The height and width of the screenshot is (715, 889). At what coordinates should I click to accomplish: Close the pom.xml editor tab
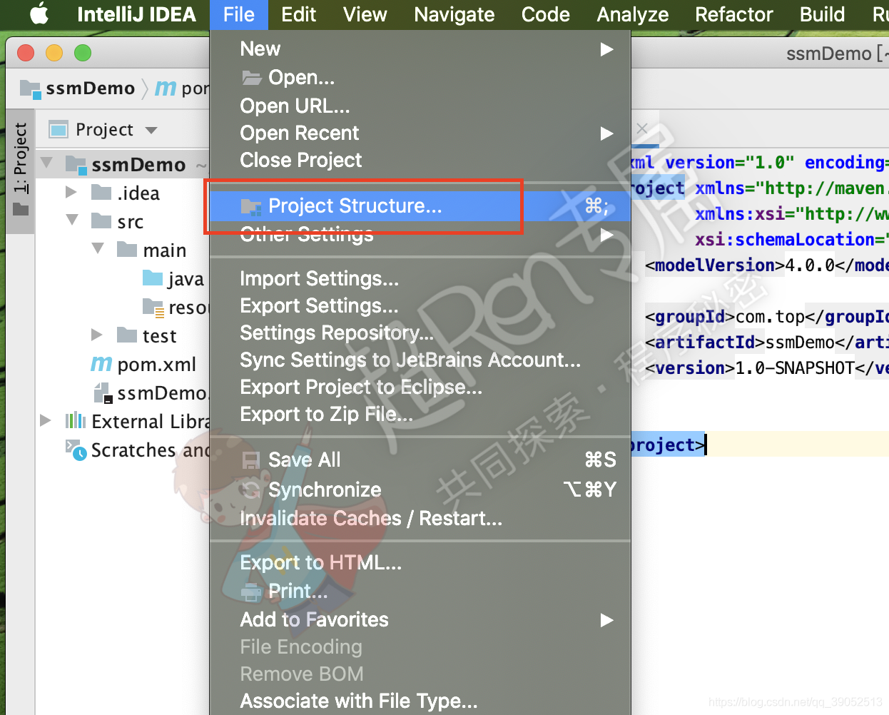click(641, 128)
